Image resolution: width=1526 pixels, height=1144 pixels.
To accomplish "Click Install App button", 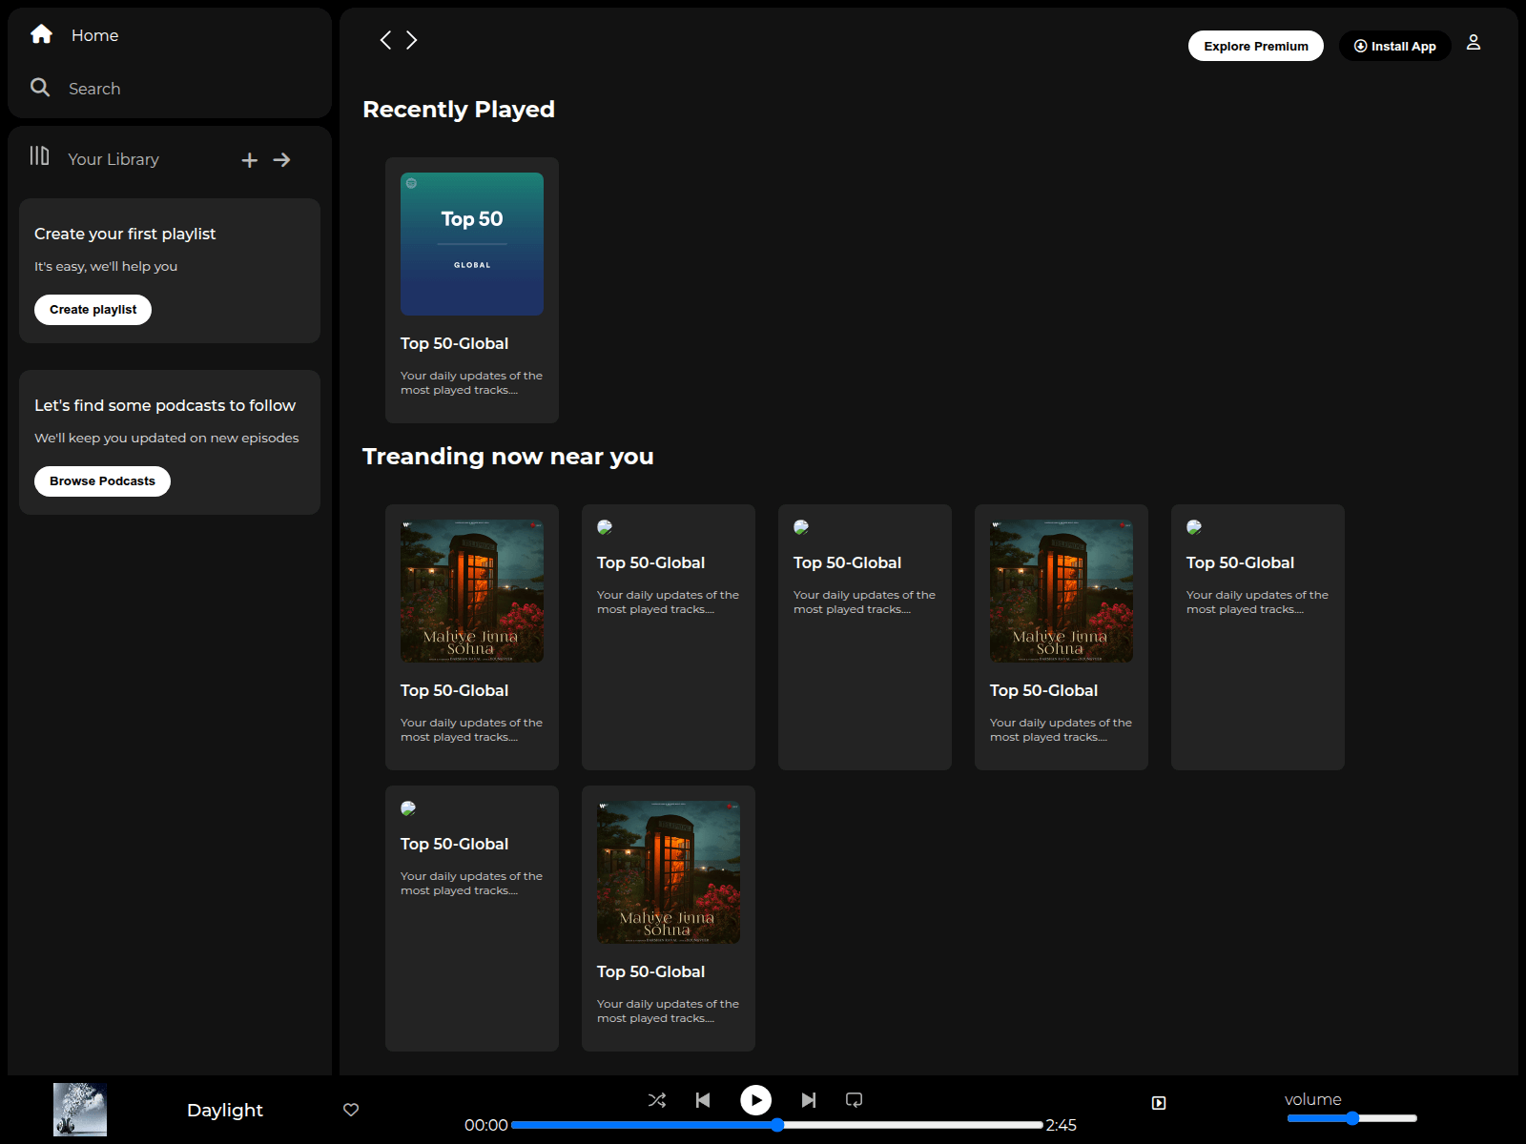I will coord(1395,46).
